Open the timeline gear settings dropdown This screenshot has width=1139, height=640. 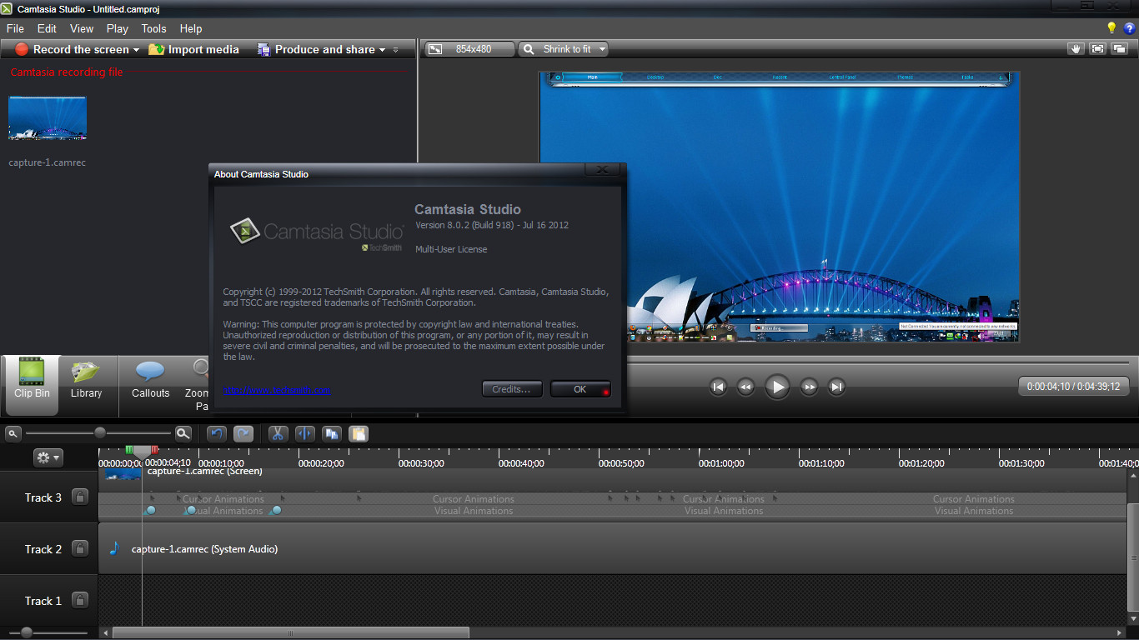[48, 457]
